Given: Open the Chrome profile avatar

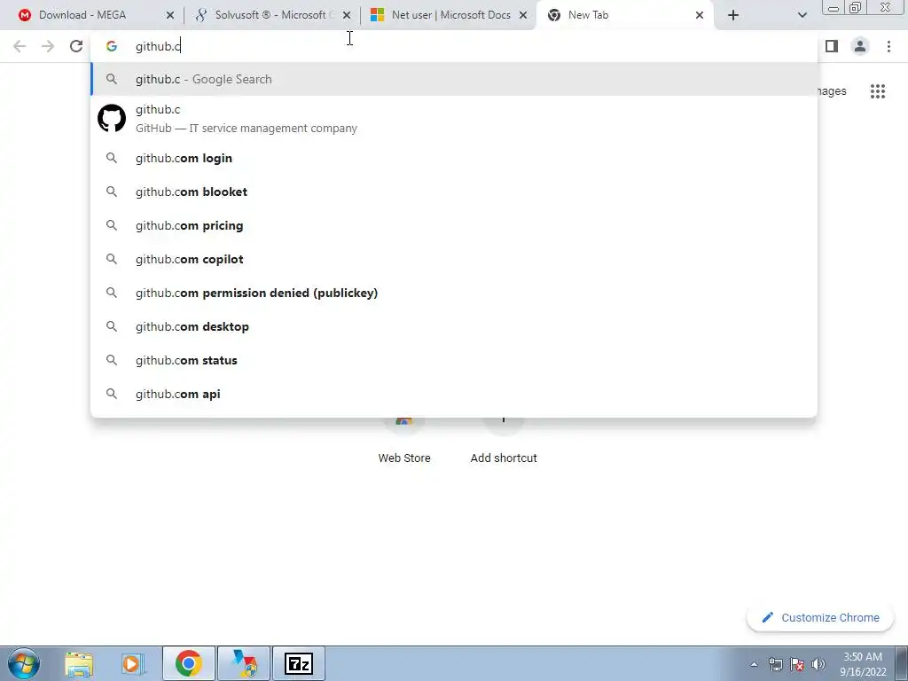Looking at the screenshot, I should 860,46.
